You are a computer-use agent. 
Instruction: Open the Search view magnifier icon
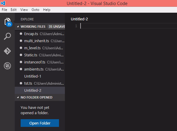pos(7,36)
